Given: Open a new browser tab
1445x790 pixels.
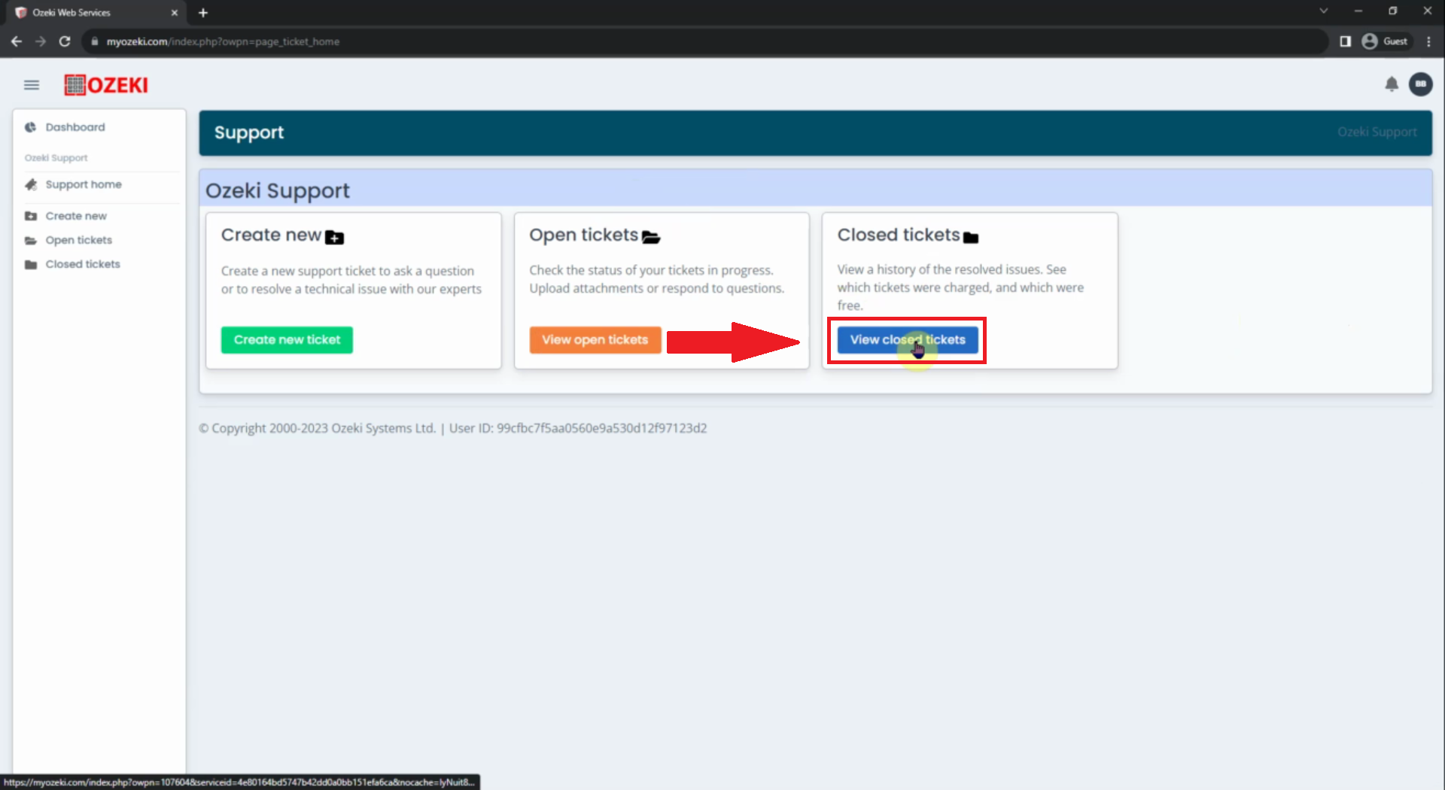Looking at the screenshot, I should 203,13.
